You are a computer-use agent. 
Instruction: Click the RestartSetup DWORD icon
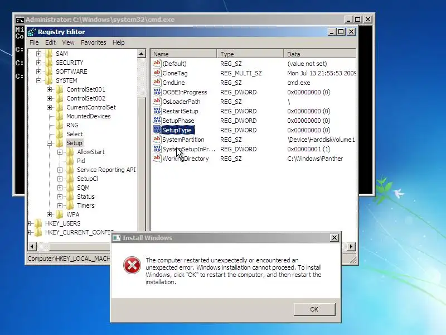[157, 111]
